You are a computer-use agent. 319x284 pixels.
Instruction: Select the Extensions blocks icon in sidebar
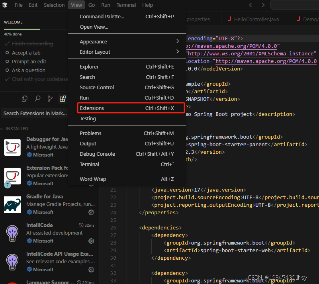tap(63, 99)
